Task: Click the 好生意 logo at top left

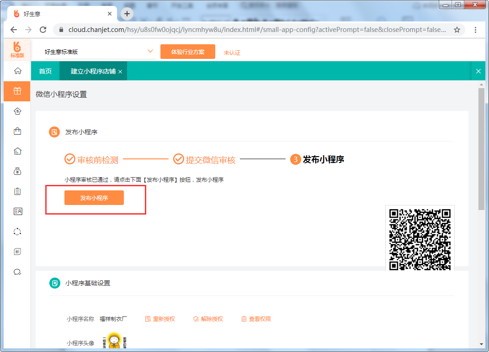Action: coord(17,50)
